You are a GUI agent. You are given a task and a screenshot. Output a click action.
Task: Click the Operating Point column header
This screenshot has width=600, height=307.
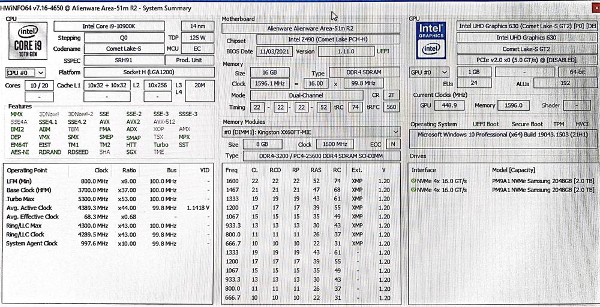coord(28,170)
